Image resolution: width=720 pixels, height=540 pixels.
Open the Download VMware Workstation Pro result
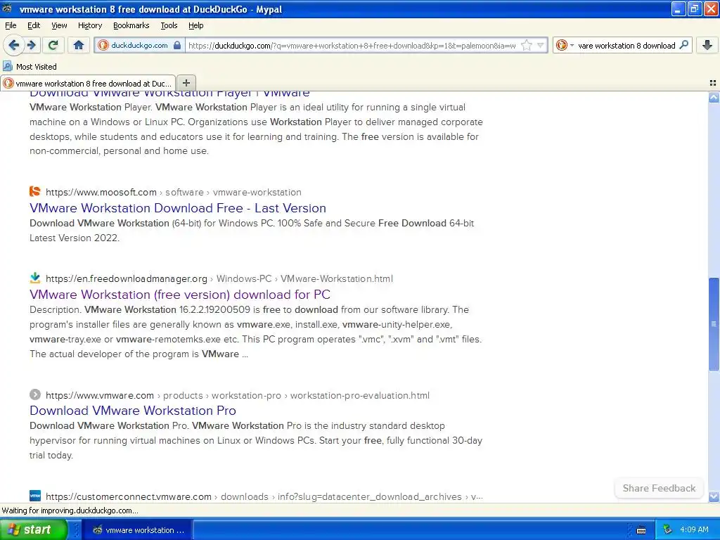coord(133,411)
